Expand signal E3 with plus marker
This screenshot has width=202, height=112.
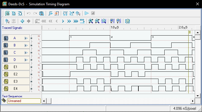[x=32, y=81]
